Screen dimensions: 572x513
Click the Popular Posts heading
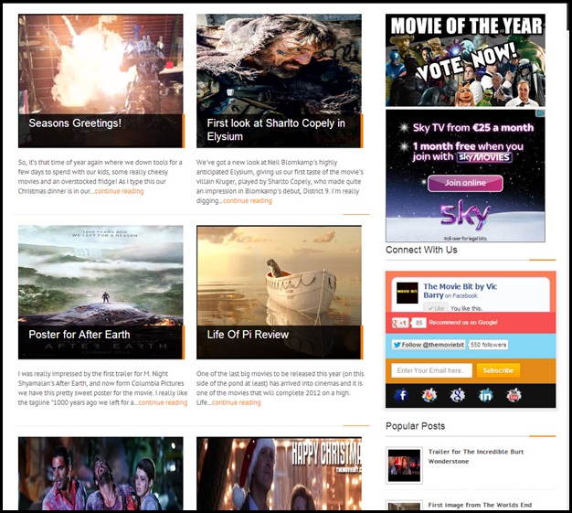point(415,426)
